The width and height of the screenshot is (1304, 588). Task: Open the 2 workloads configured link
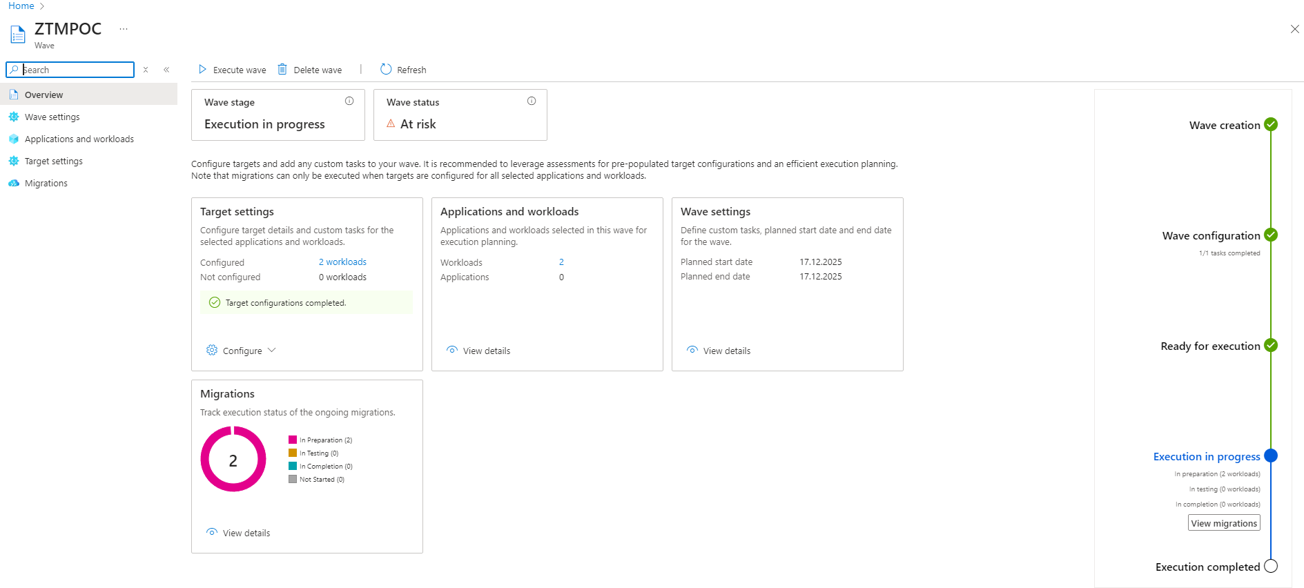coord(342,262)
